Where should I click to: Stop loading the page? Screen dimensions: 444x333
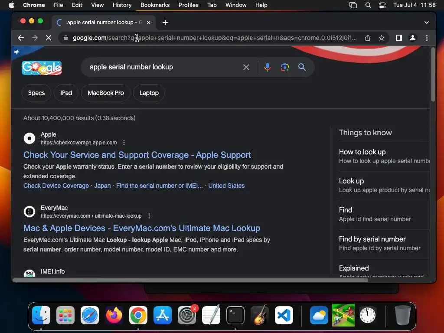[49, 38]
